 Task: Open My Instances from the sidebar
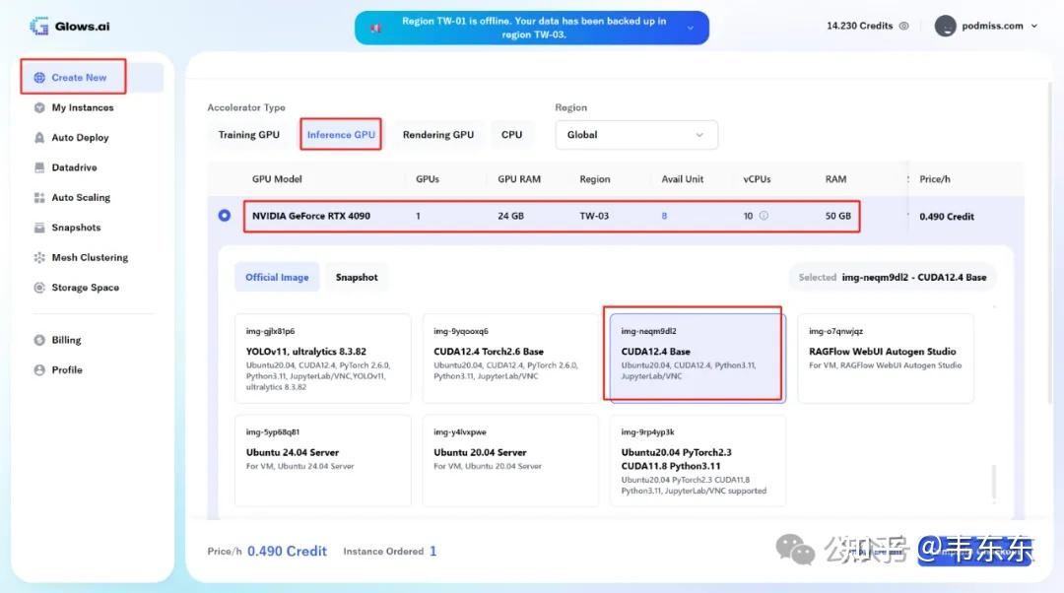coord(84,107)
